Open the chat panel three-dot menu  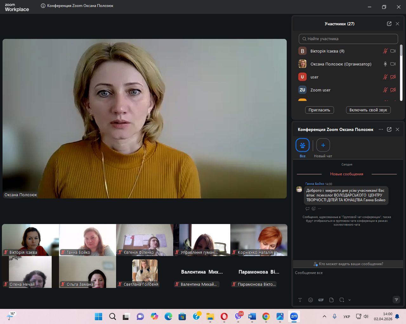point(381,129)
